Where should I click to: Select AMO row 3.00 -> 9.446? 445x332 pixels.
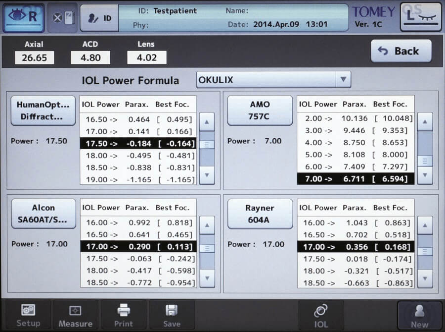356,131
